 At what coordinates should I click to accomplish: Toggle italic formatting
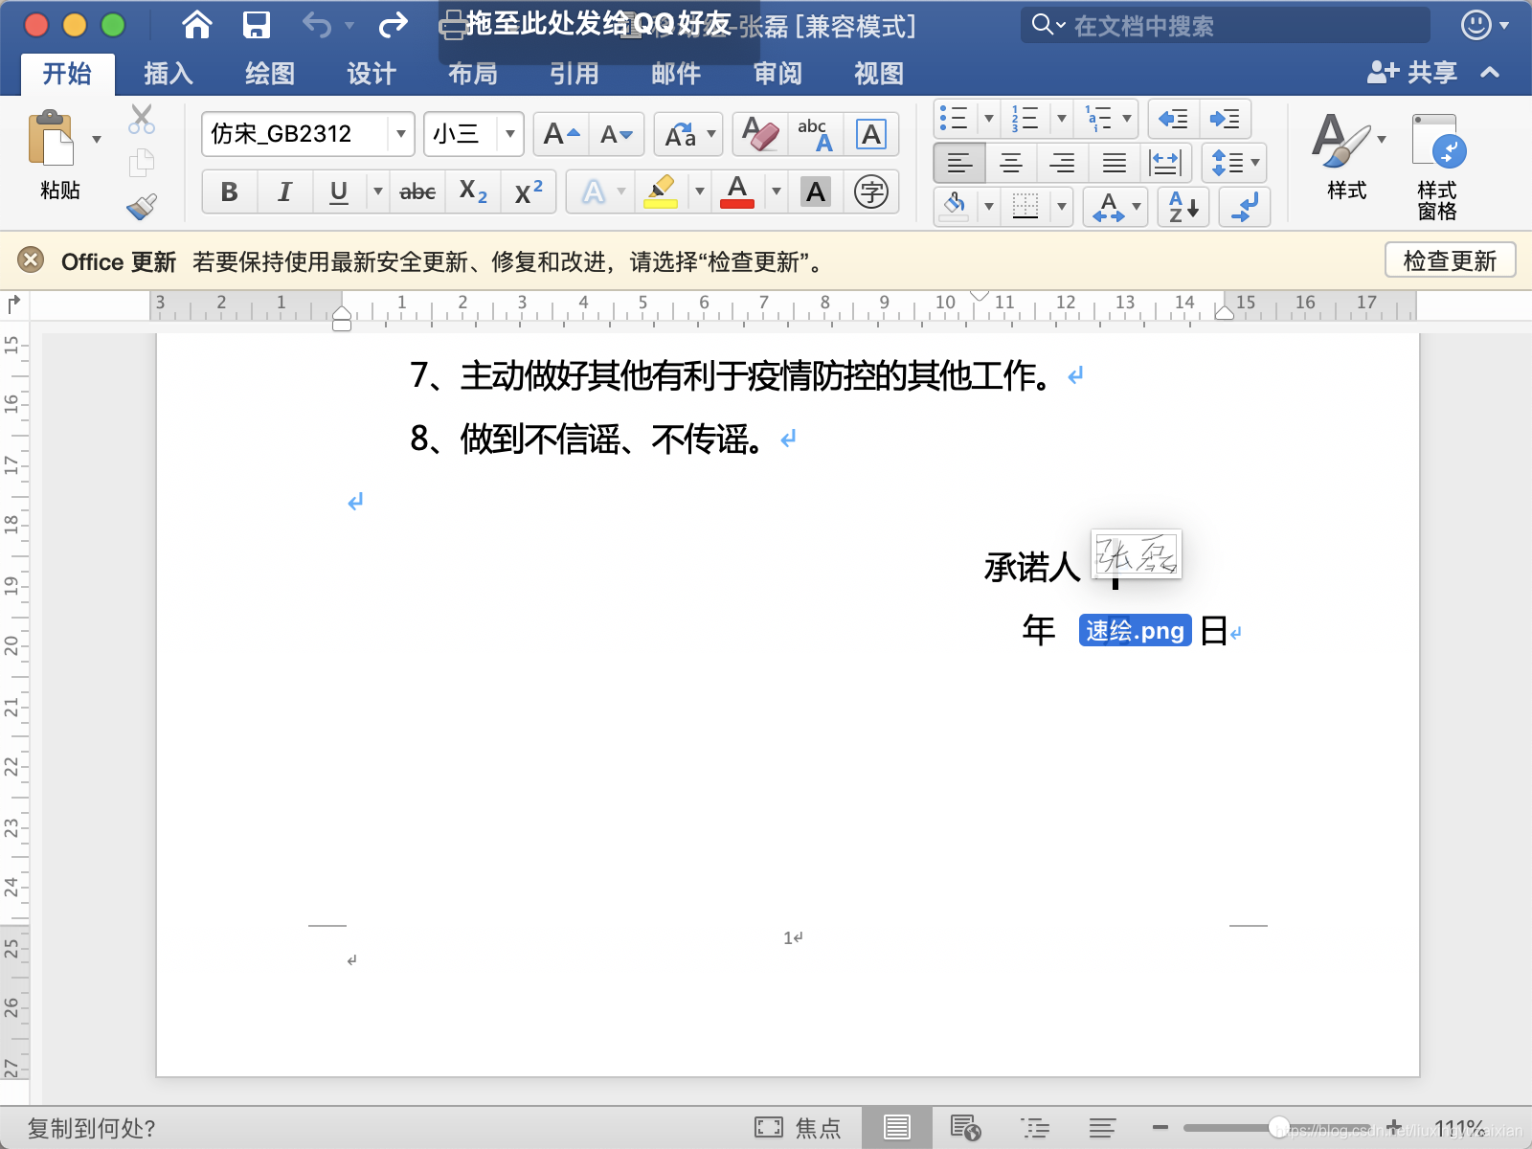tap(284, 192)
